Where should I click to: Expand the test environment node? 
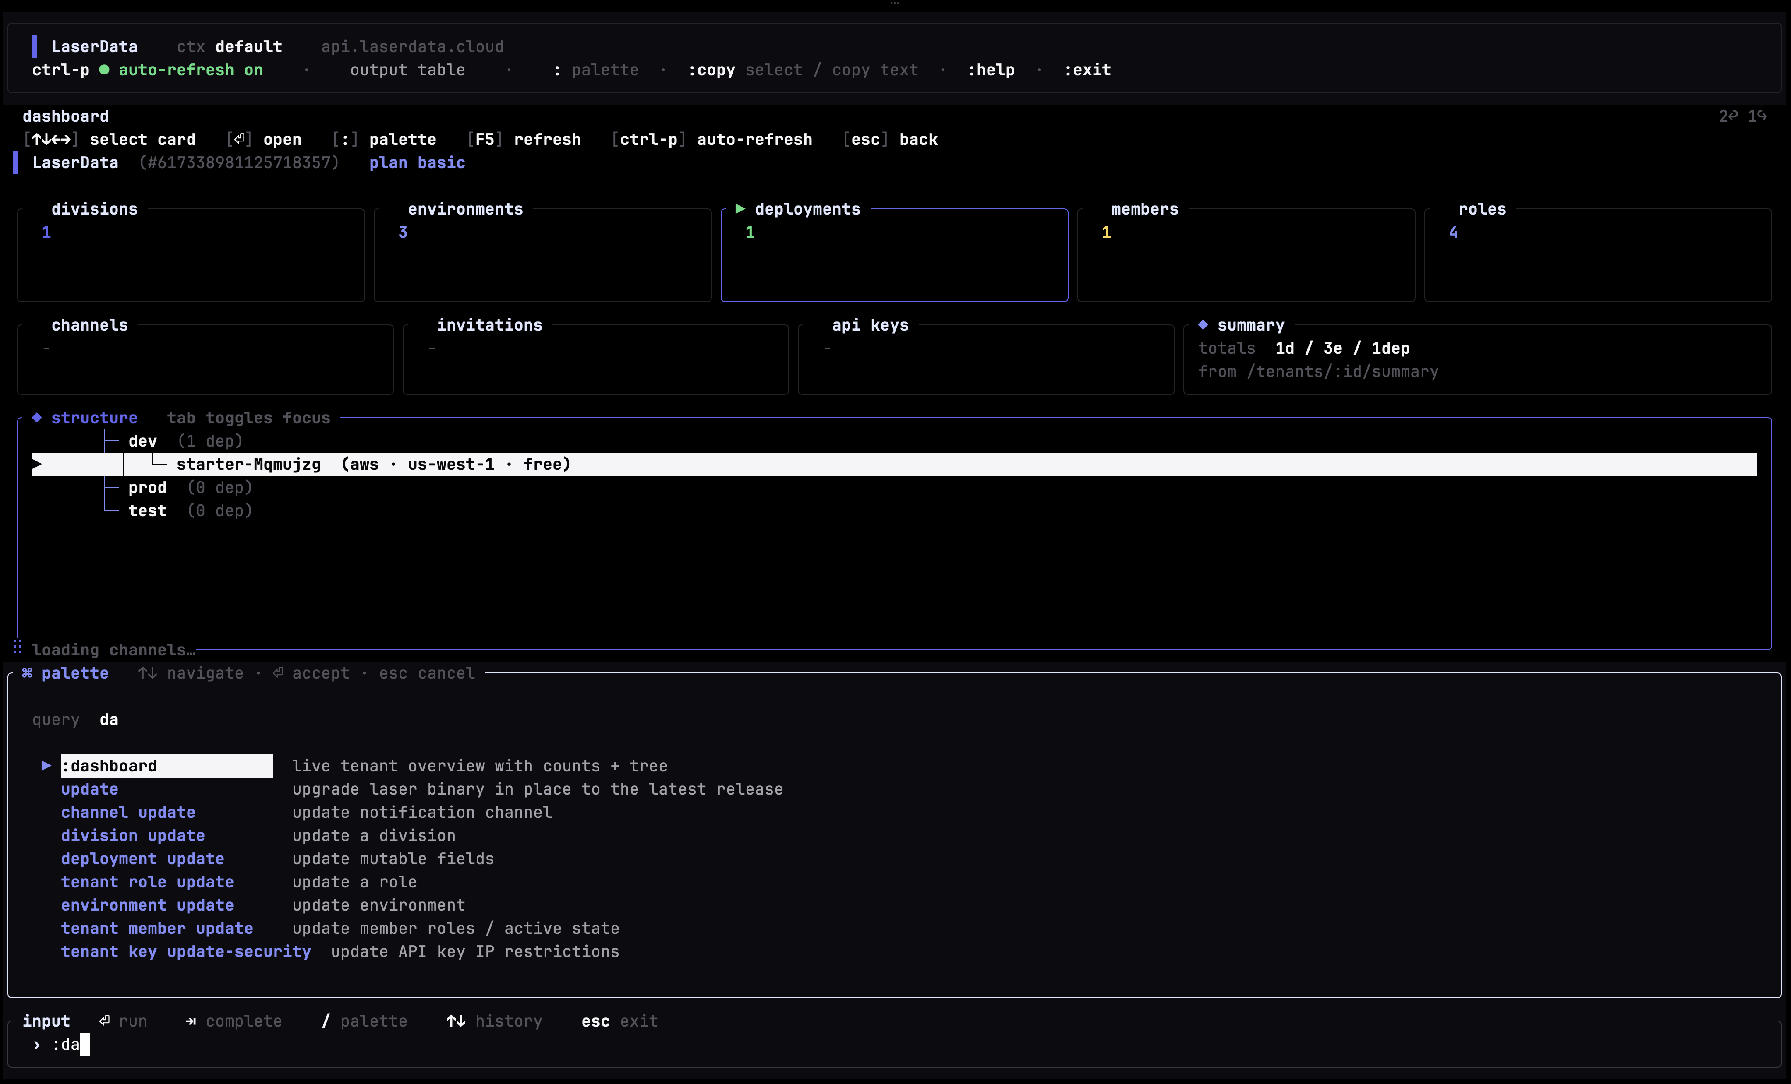148,511
